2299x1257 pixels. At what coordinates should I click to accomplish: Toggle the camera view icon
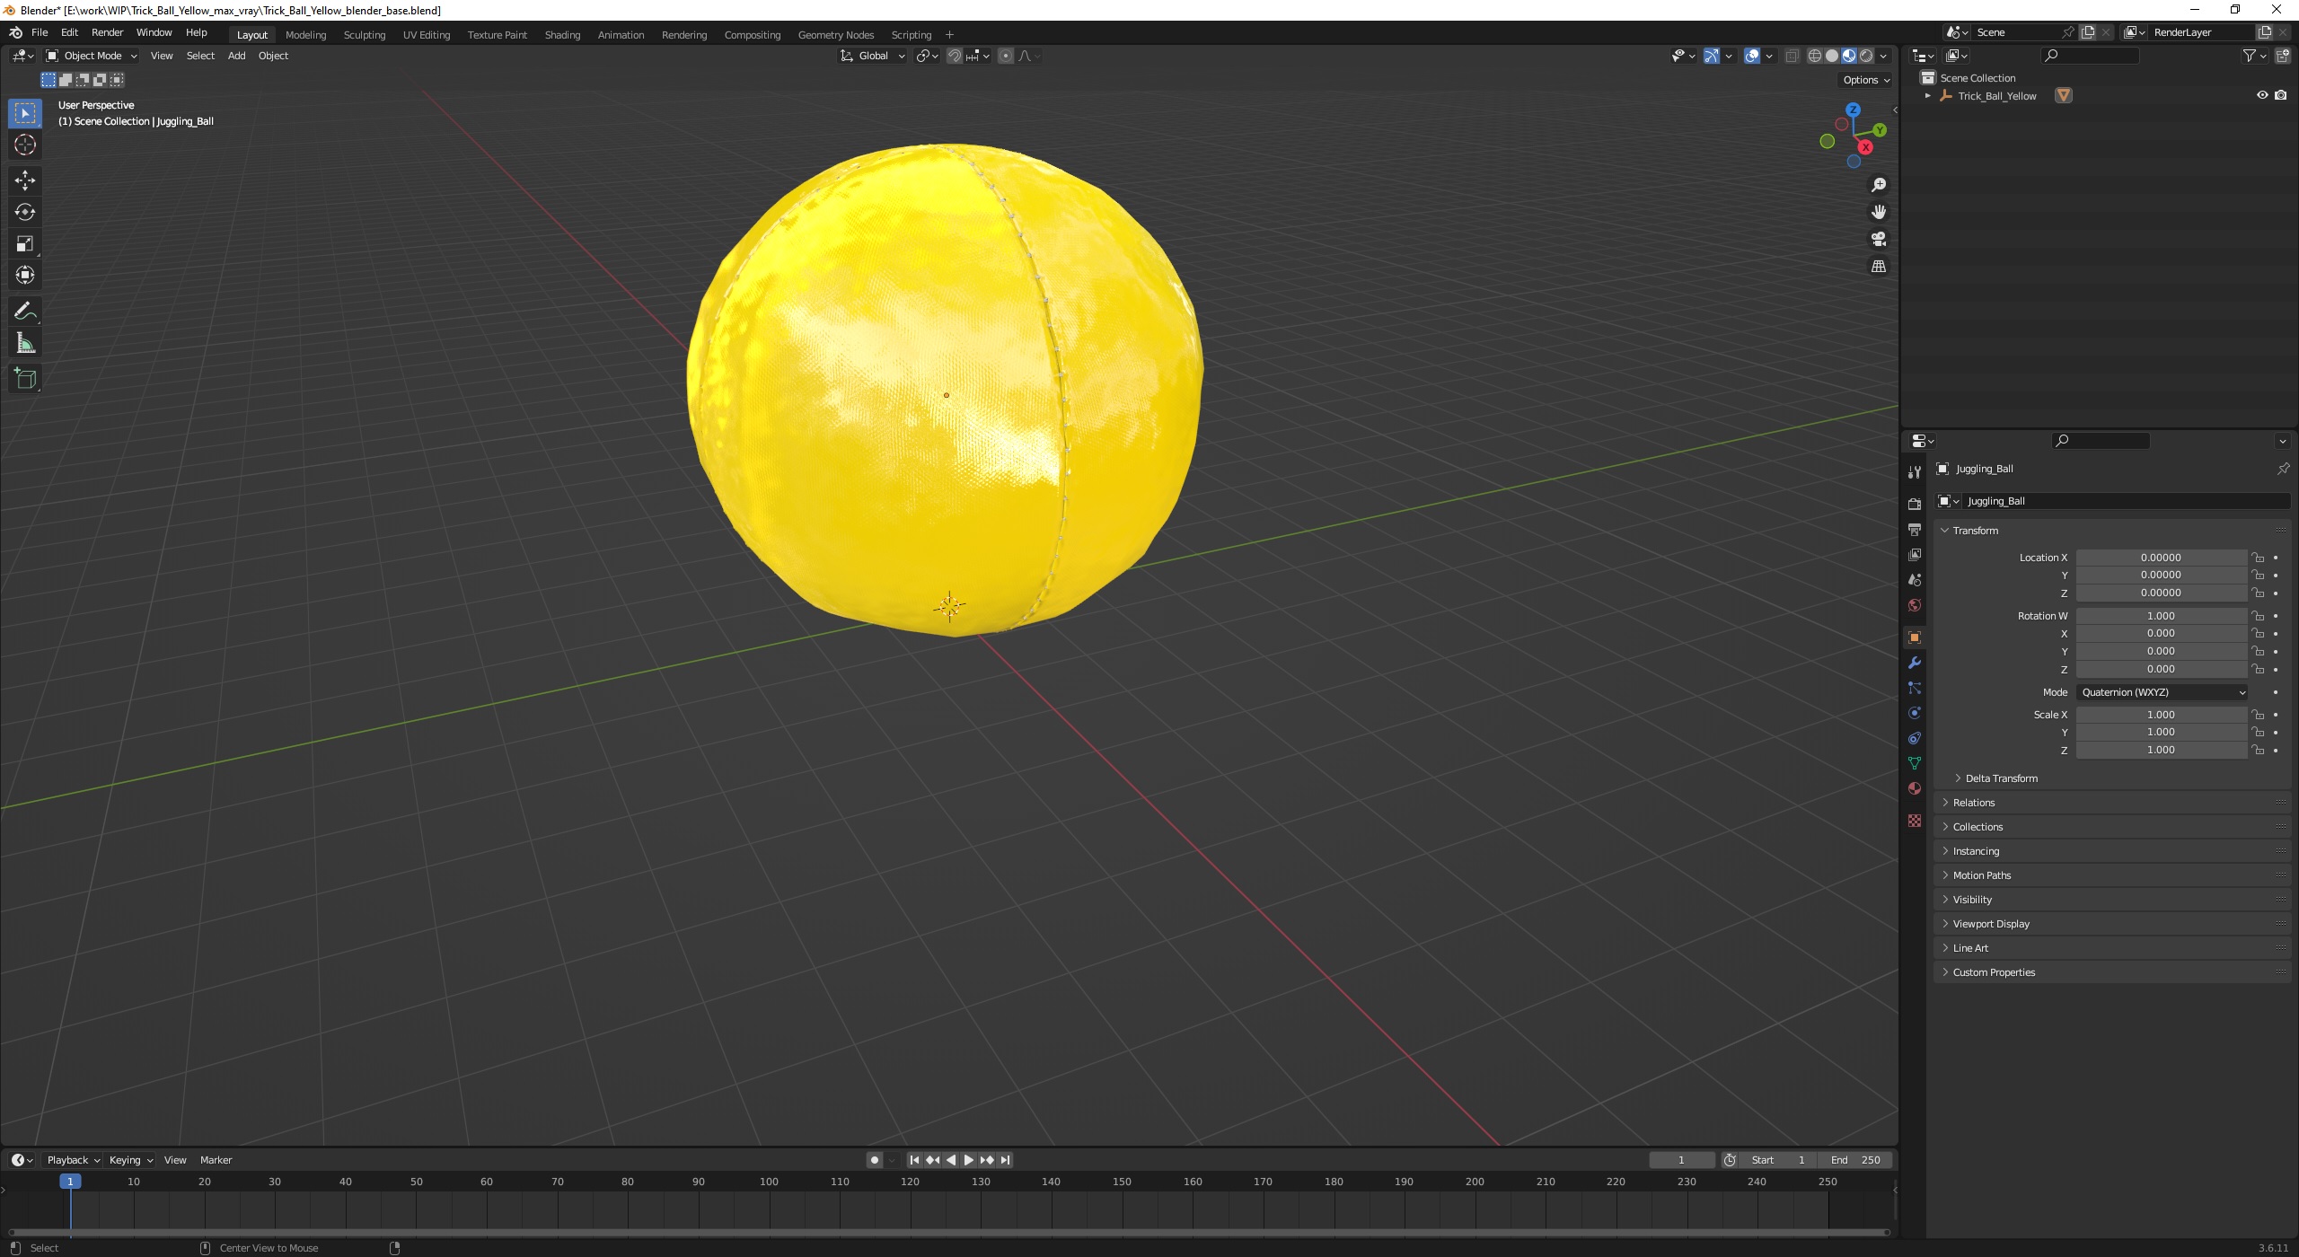(1878, 239)
